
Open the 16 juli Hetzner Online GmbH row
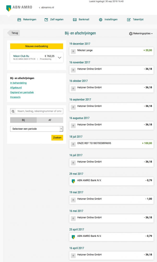(112, 163)
